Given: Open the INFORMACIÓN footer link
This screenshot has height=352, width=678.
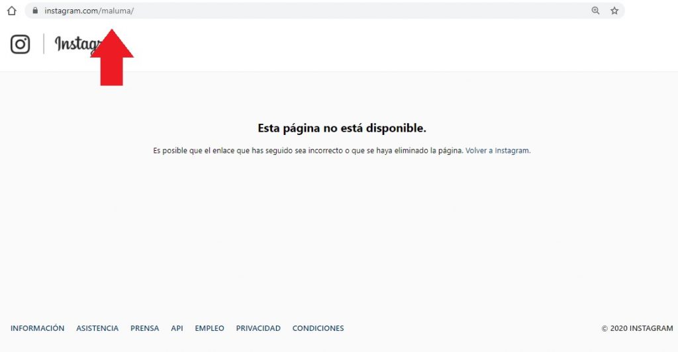Looking at the screenshot, I should (x=38, y=328).
